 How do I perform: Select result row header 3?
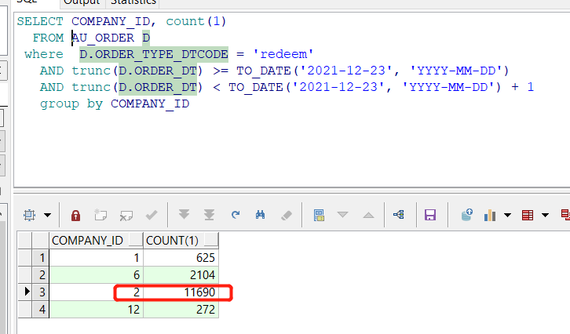pyautogui.click(x=40, y=292)
